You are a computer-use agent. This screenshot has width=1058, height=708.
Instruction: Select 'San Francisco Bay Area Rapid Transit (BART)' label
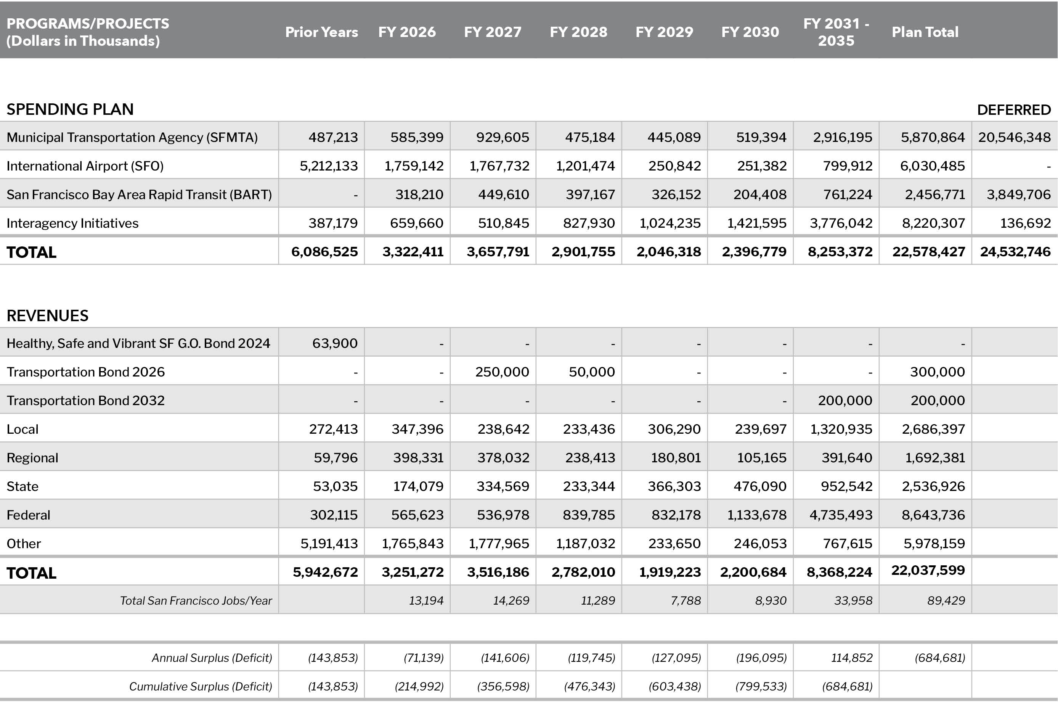(x=139, y=195)
